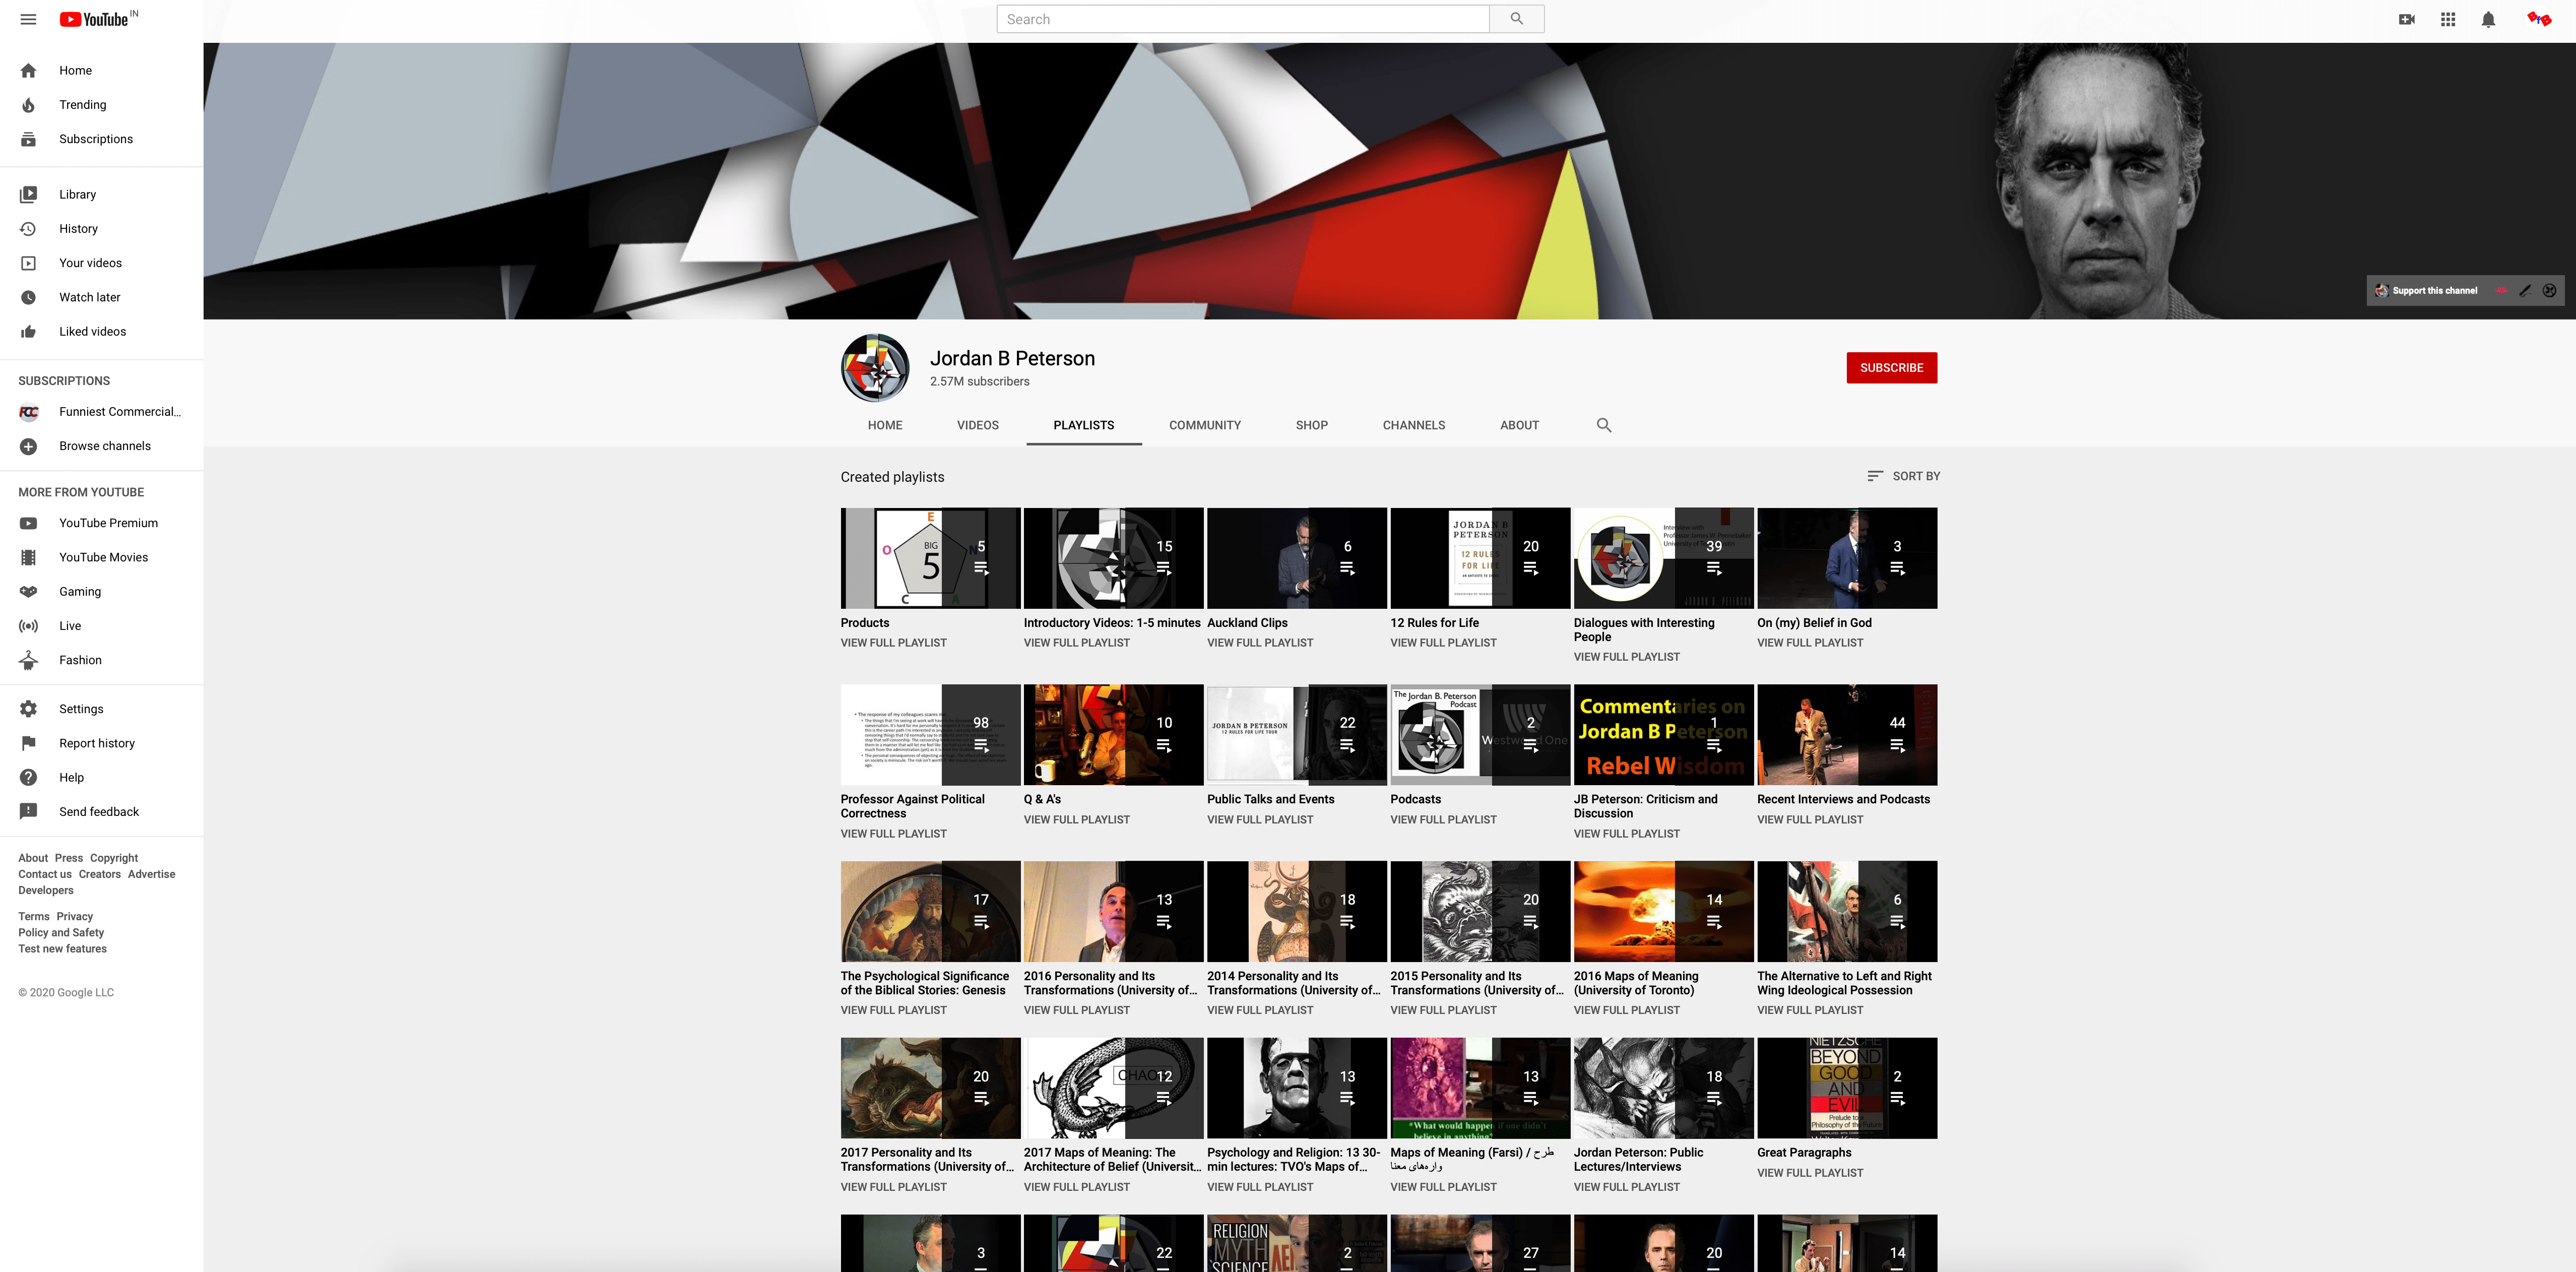Open Biblical Stories Genesis playlist thumbnail
The width and height of the screenshot is (2576, 1272).
[930, 911]
